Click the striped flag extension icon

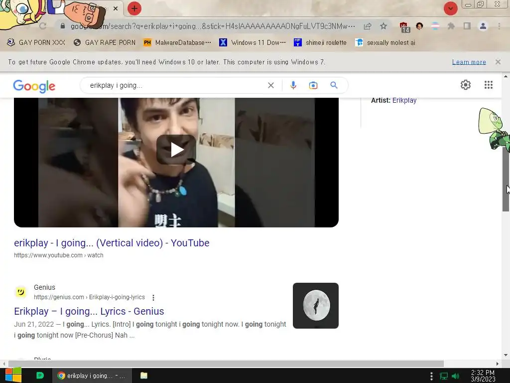435,26
